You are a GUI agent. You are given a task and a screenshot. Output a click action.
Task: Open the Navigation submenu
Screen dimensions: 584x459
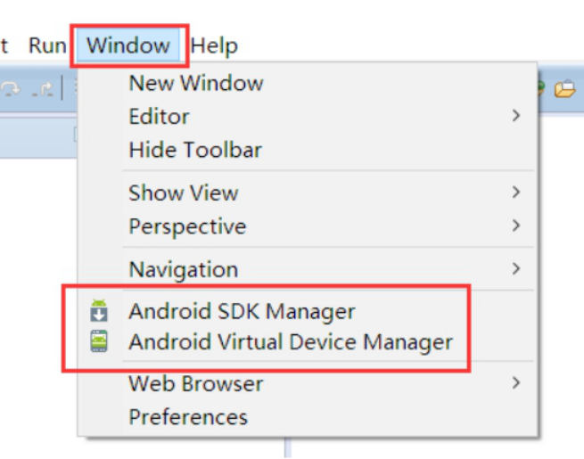(308, 269)
